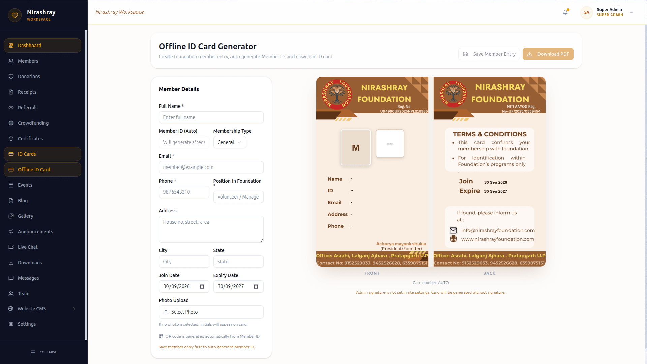
Task: Open Team menu item
Action: (x=42, y=294)
